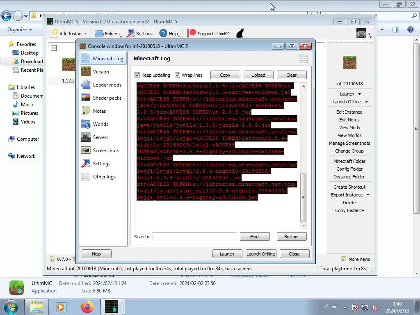
Task: Click the log scrollbar down arrow
Action: [304, 225]
